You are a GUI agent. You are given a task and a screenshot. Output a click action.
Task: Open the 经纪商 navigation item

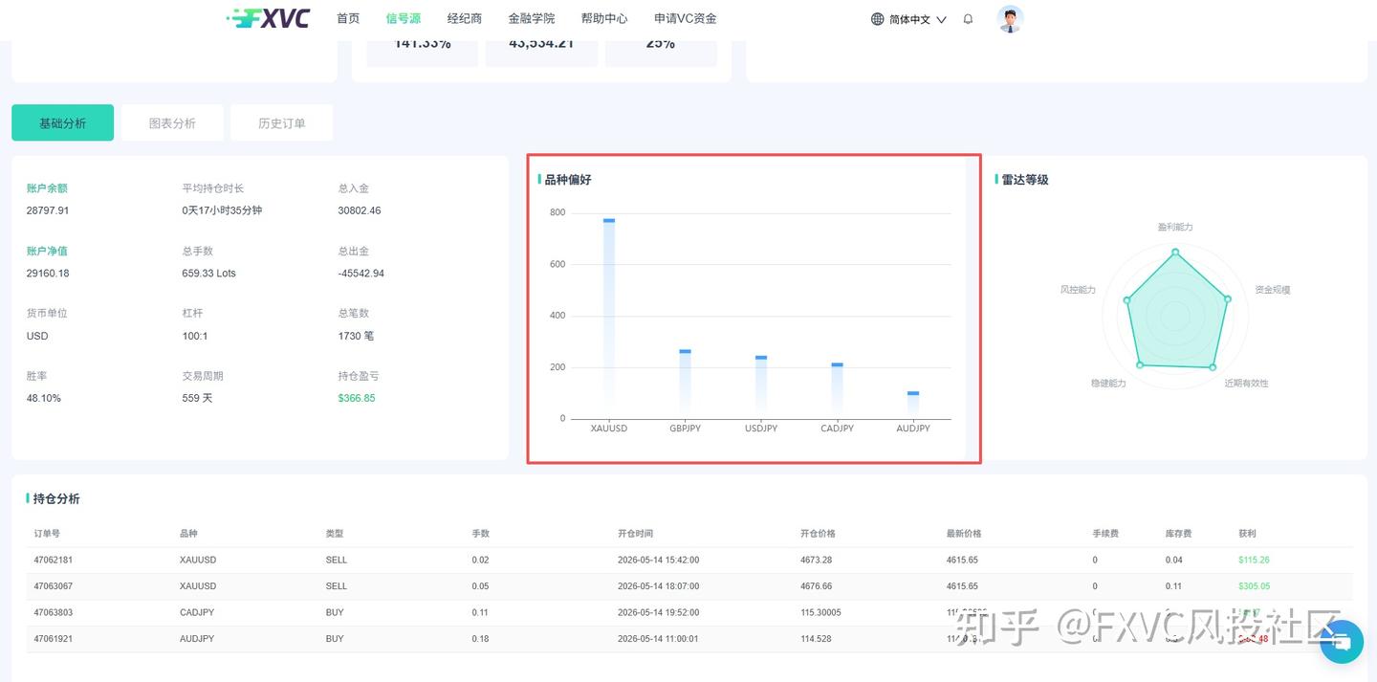[465, 18]
